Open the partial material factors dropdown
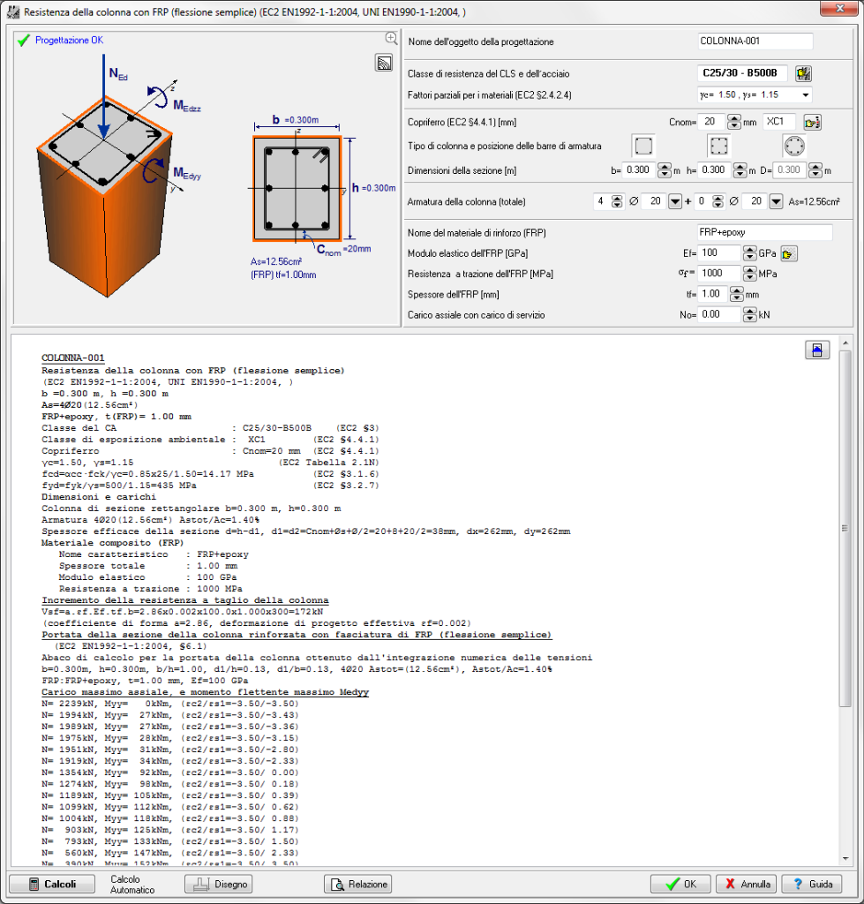Viewport: 864px width, 904px height. point(805,95)
